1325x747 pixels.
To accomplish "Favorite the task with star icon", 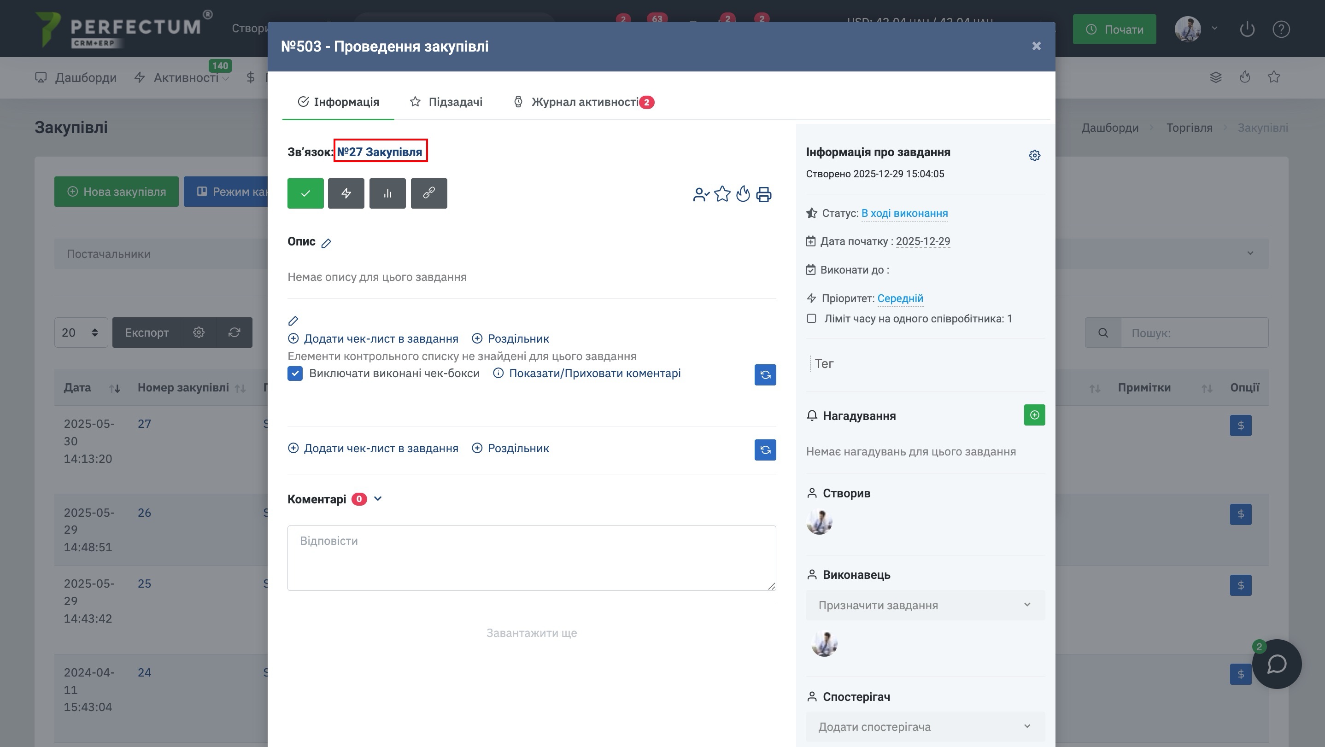I will [x=722, y=194].
